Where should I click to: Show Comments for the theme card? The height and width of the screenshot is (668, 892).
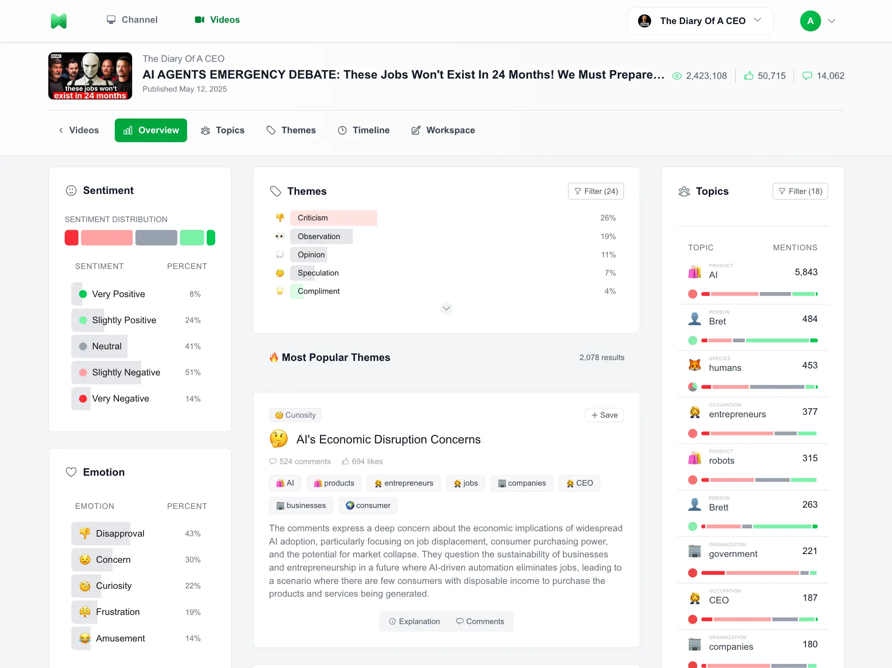tap(480, 621)
